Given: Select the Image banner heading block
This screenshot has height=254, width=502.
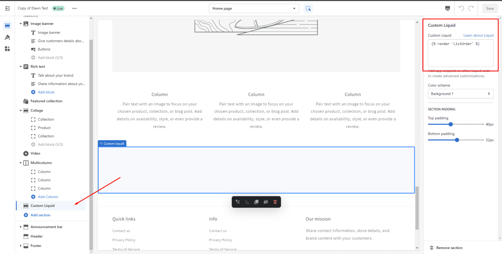Looking at the screenshot, I should tap(49, 33).
